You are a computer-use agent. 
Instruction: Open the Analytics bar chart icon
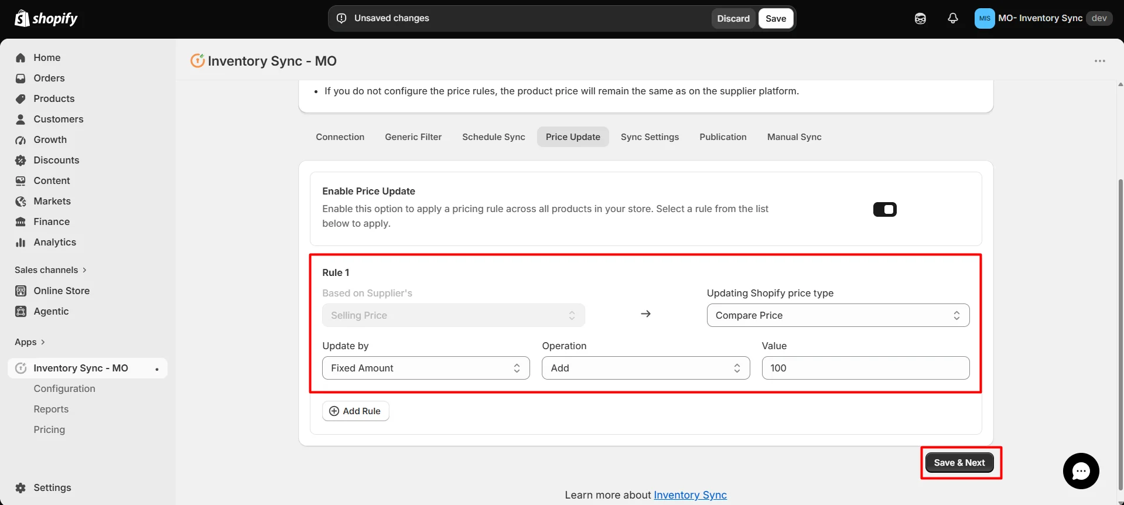(21, 242)
